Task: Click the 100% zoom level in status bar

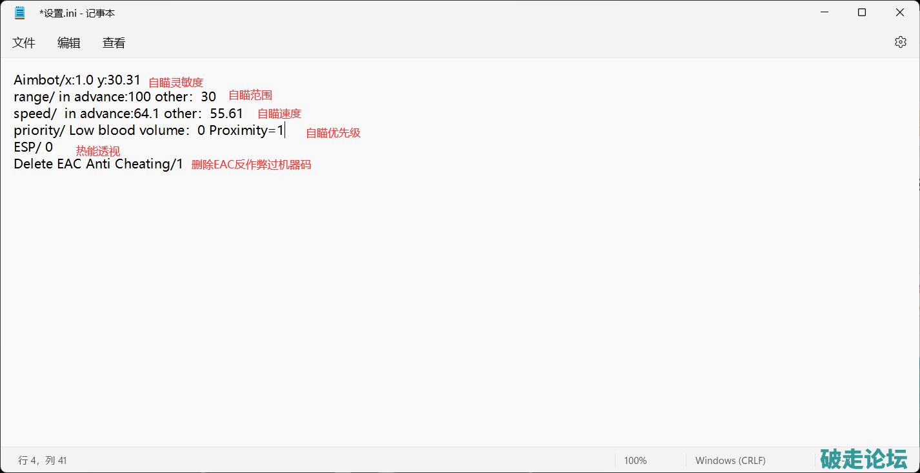Action: pyautogui.click(x=635, y=460)
